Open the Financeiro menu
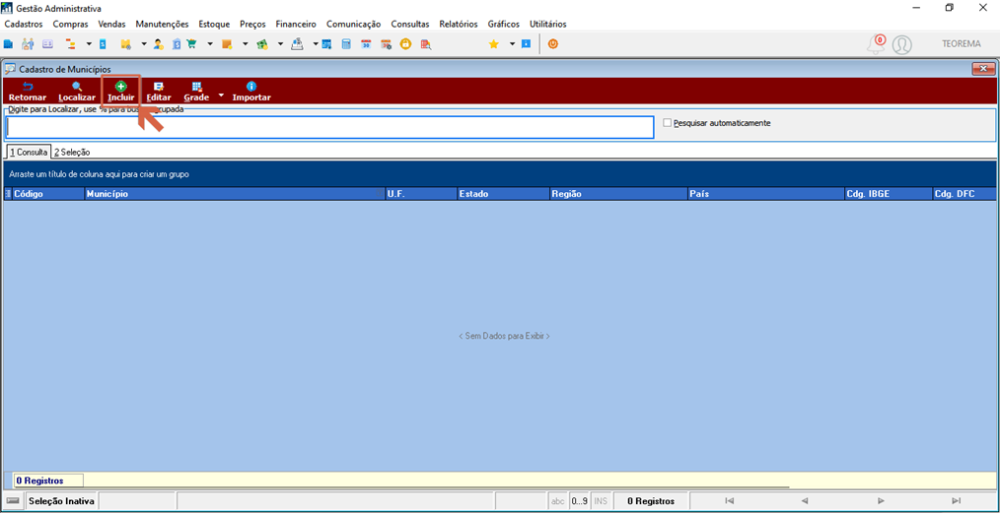Image resolution: width=1000 pixels, height=513 pixels. pyautogui.click(x=296, y=25)
